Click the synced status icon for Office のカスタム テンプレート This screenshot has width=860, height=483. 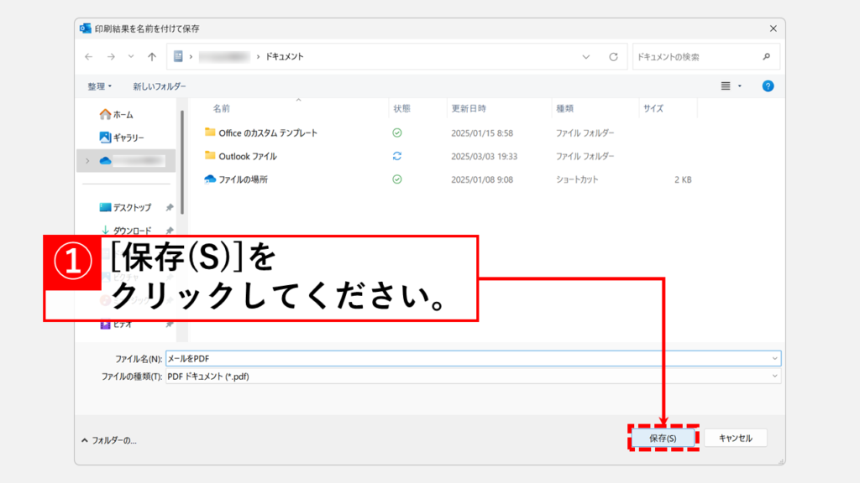(x=397, y=133)
